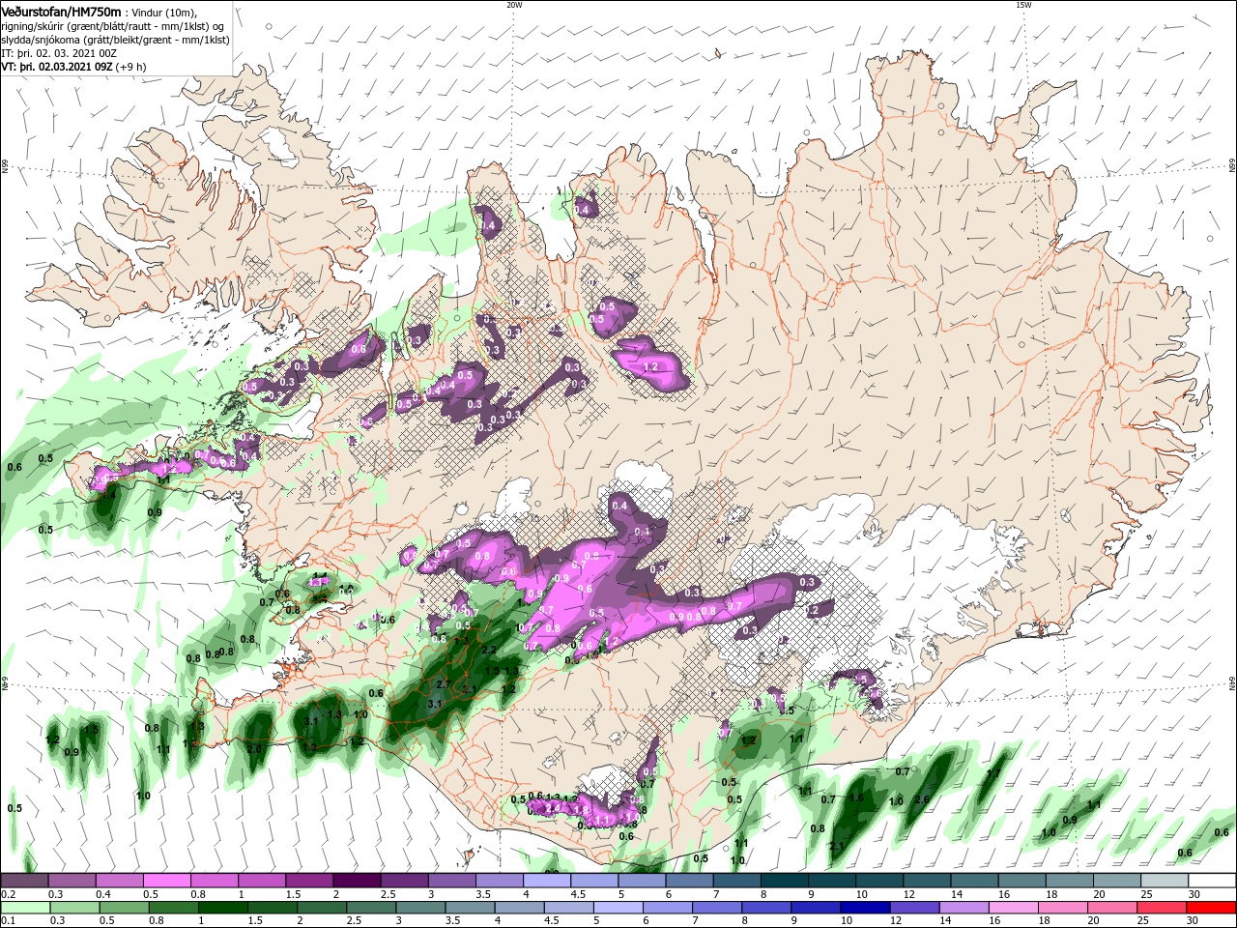Click the 2.6 rainfall value offshore southeast

coord(921,800)
